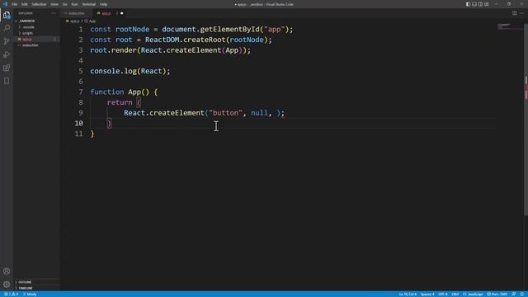Open the Explorer view in activity bar
The height and width of the screenshot is (297, 528).
[x=7, y=15]
